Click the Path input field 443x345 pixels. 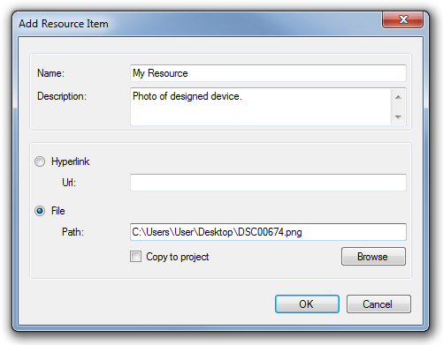268,232
